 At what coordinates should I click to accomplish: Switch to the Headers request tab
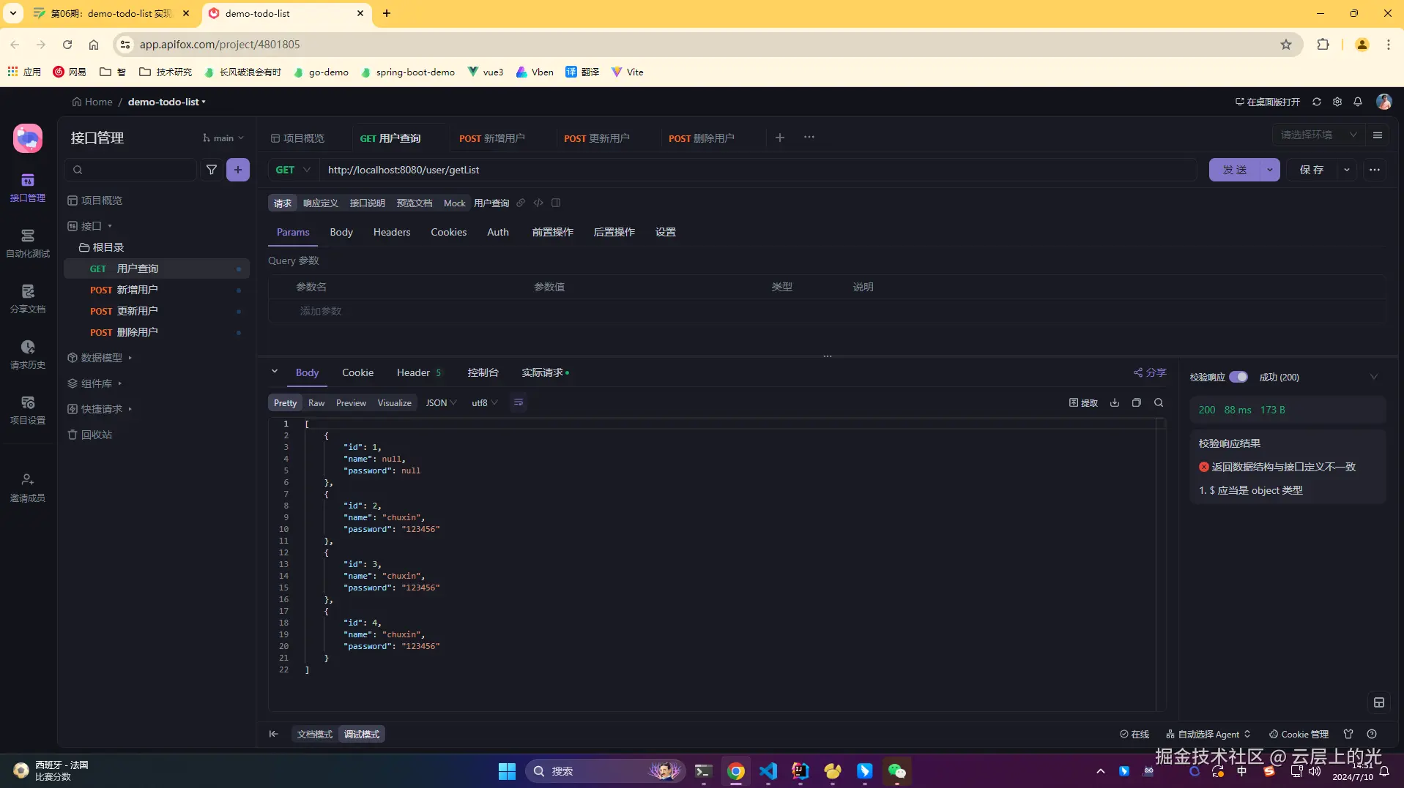392,232
